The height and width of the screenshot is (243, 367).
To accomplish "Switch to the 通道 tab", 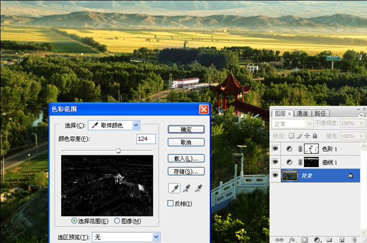I will tap(302, 114).
